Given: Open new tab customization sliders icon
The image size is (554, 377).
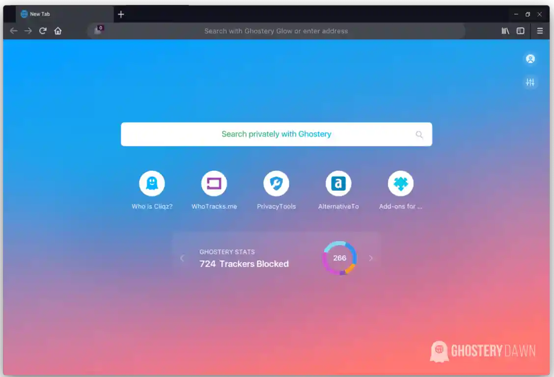Looking at the screenshot, I should [530, 82].
